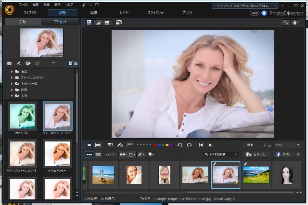The height and width of the screenshot is (205, 308).
Task: Toggle compare two-photo view mode
Action: tap(99, 145)
